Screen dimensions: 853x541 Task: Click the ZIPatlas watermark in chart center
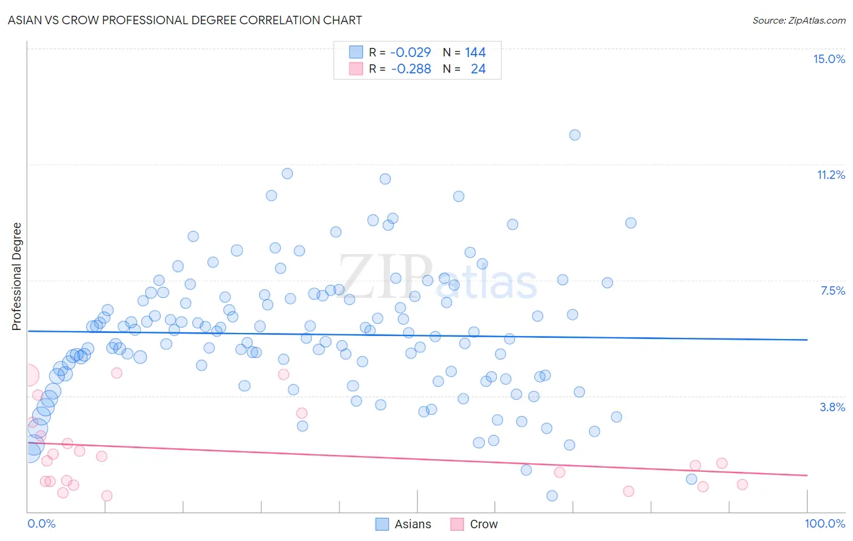438,278
